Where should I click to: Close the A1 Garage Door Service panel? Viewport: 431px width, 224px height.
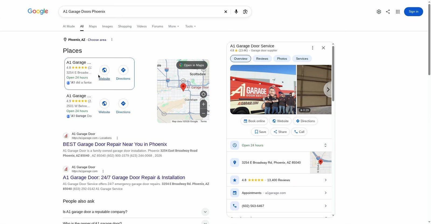323,48
